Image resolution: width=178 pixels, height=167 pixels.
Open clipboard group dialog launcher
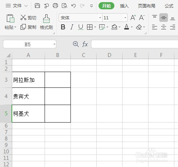point(54,33)
